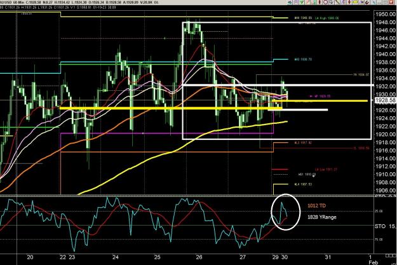Click the 1928 YRange annotation text
Viewport: 397px width, 265px height.
322,217
